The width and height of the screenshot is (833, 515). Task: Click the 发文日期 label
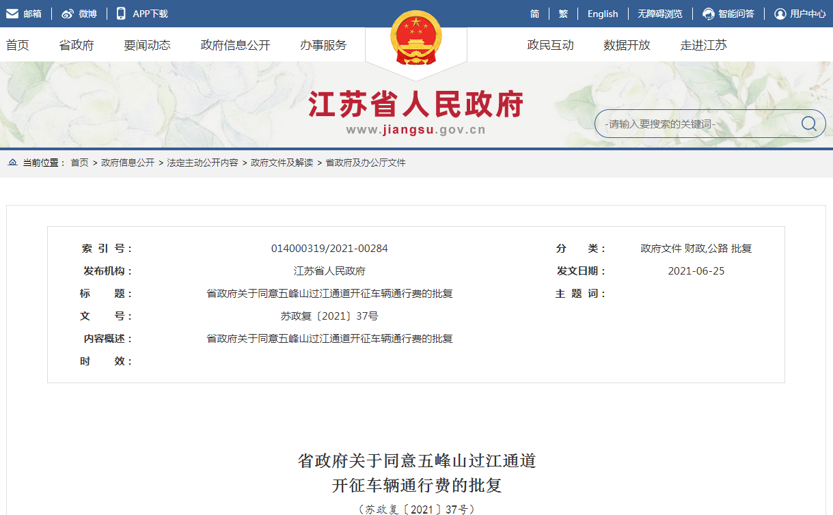(582, 271)
